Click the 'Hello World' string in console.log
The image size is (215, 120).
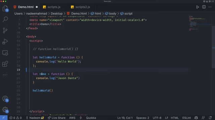(67, 61)
